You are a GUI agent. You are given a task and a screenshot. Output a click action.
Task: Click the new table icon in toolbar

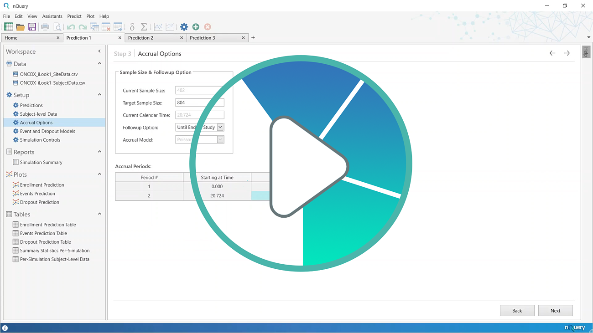[9, 27]
